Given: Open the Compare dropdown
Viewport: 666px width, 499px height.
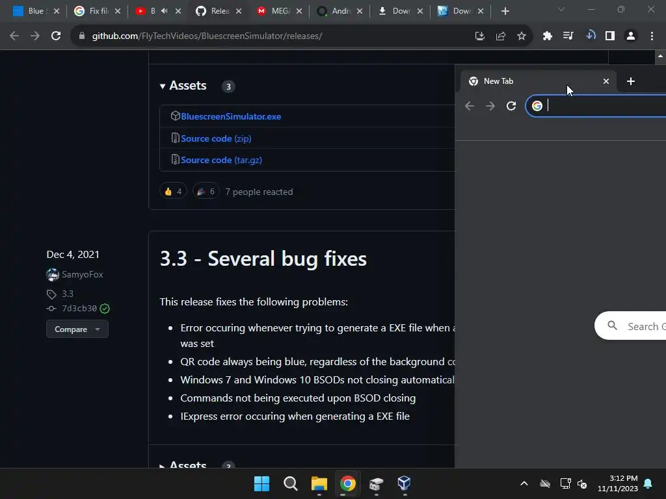Looking at the screenshot, I should point(77,329).
